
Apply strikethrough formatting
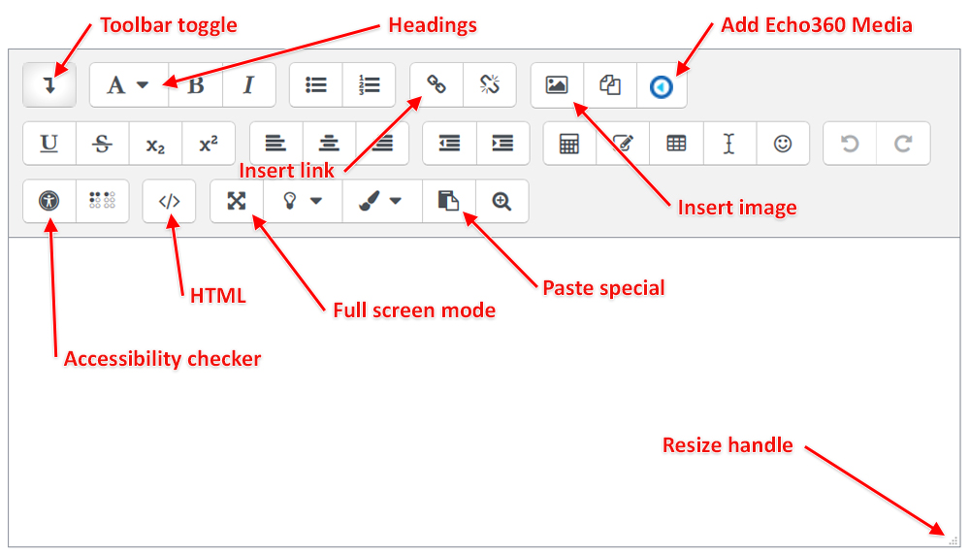point(102,144)
